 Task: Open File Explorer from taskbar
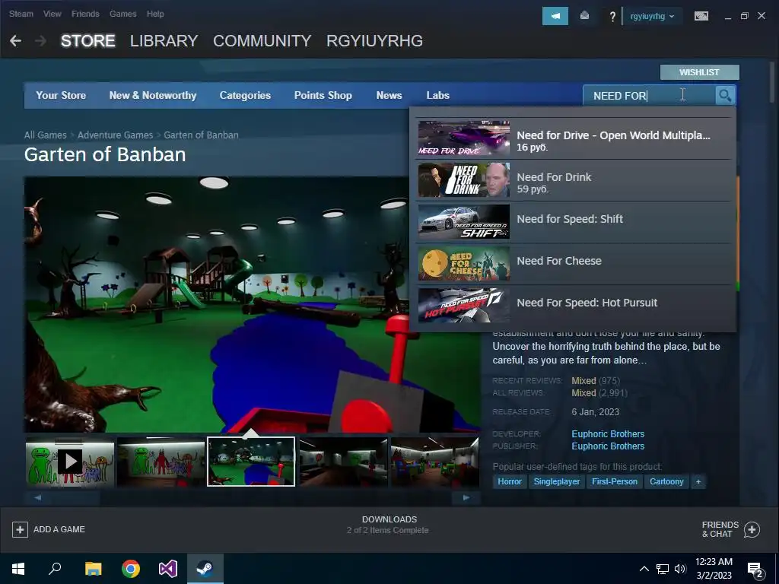[93, 569]
